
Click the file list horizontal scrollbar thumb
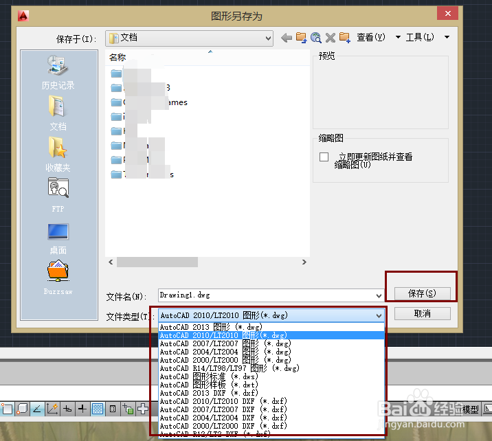tap(157, 262)
